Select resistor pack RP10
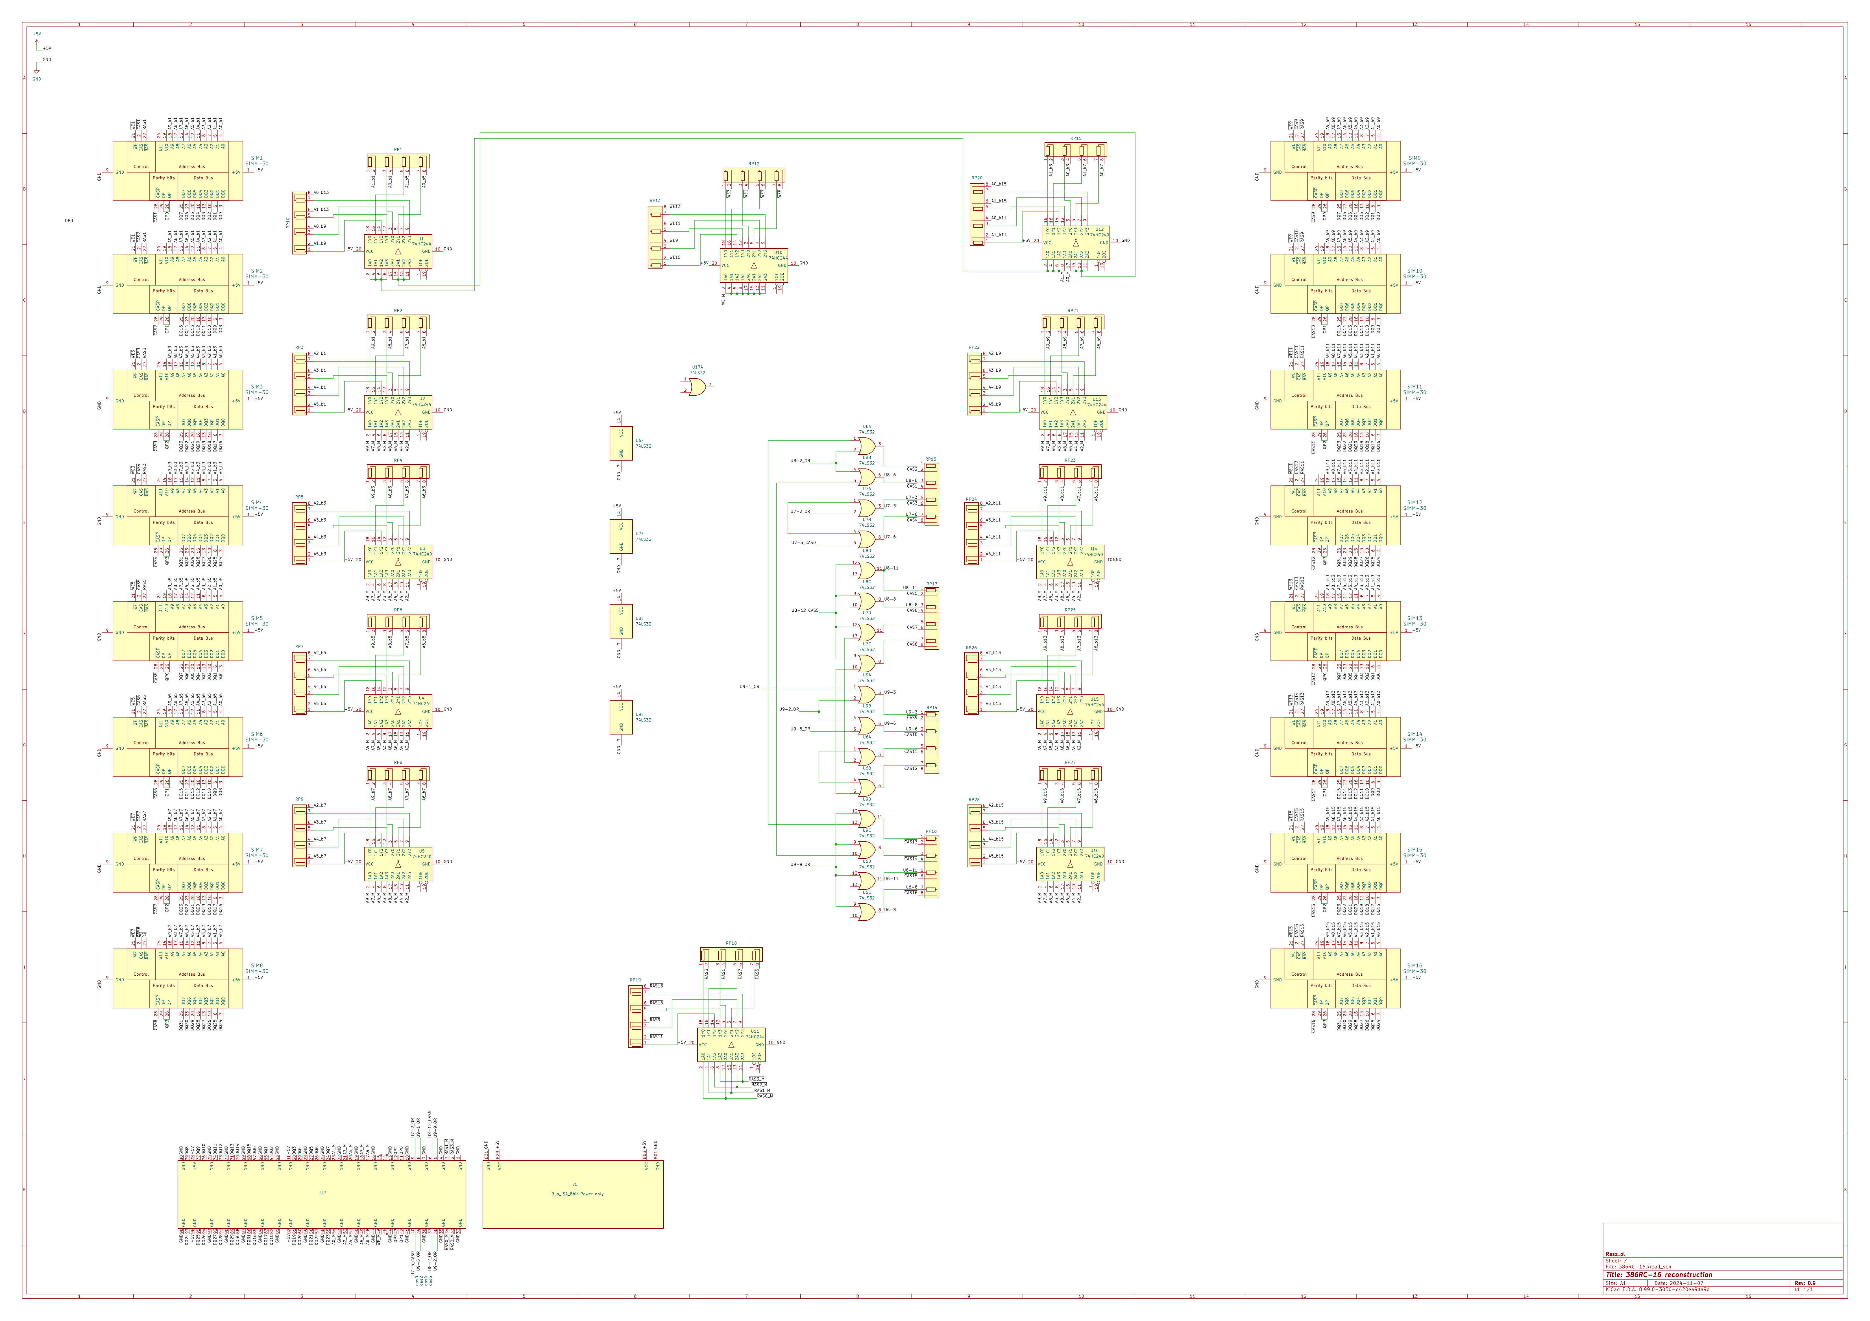This screenshot has height=1321, width=1870. click(300, 223)
